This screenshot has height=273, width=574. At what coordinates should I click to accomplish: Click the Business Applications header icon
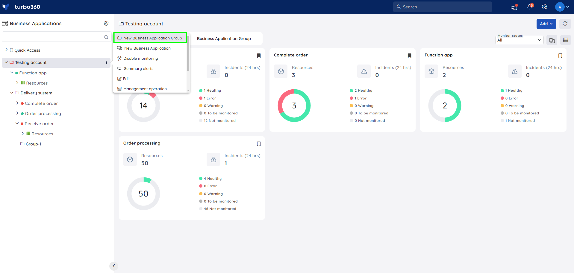(5, 24)
